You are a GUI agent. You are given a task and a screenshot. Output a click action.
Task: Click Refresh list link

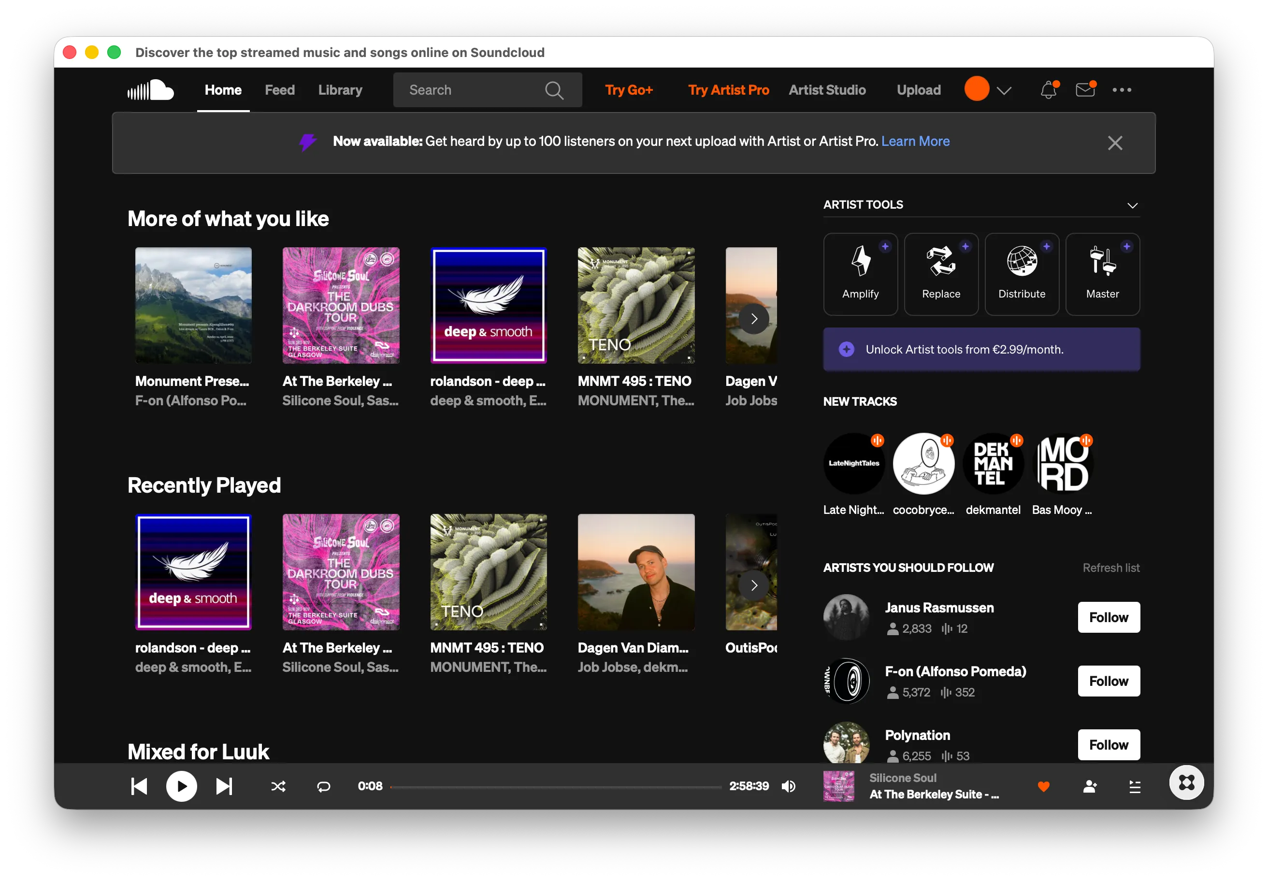coord(1110,568)
